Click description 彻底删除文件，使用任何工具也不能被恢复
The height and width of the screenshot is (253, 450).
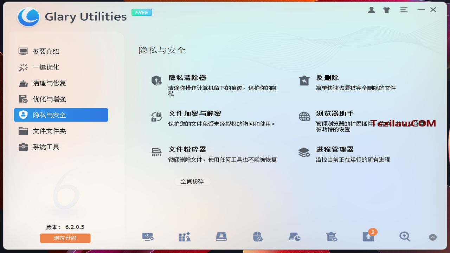[223, 160]
